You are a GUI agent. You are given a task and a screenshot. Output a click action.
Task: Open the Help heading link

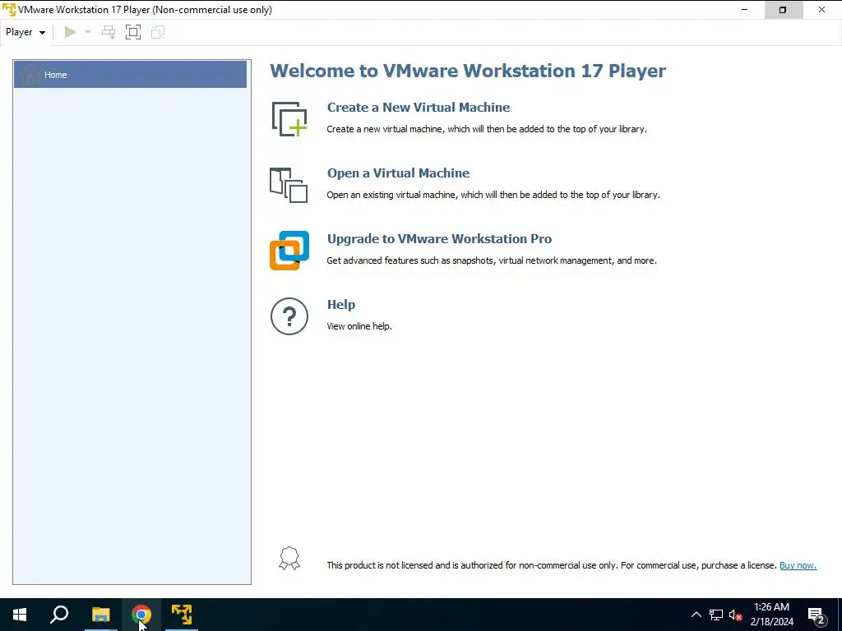click(341, 304)
